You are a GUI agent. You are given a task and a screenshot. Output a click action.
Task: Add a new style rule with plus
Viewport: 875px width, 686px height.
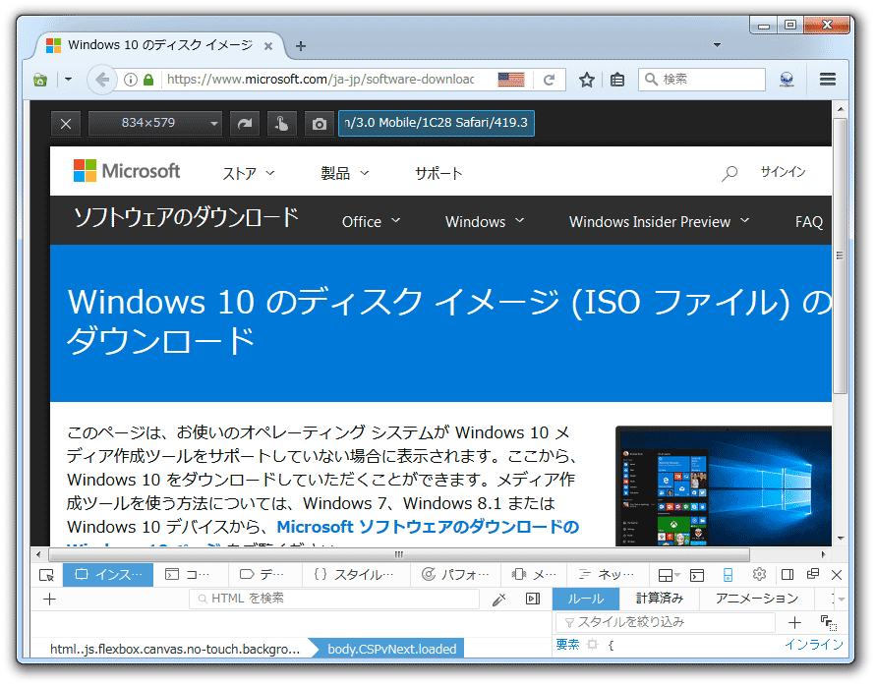coord(794,622)
